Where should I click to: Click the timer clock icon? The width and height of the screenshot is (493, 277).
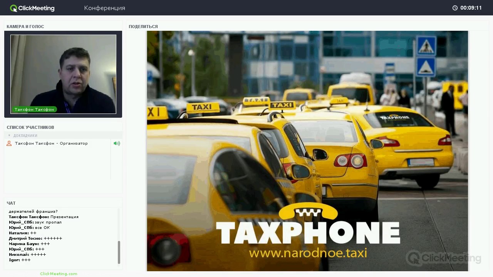(x=455, y=8)
